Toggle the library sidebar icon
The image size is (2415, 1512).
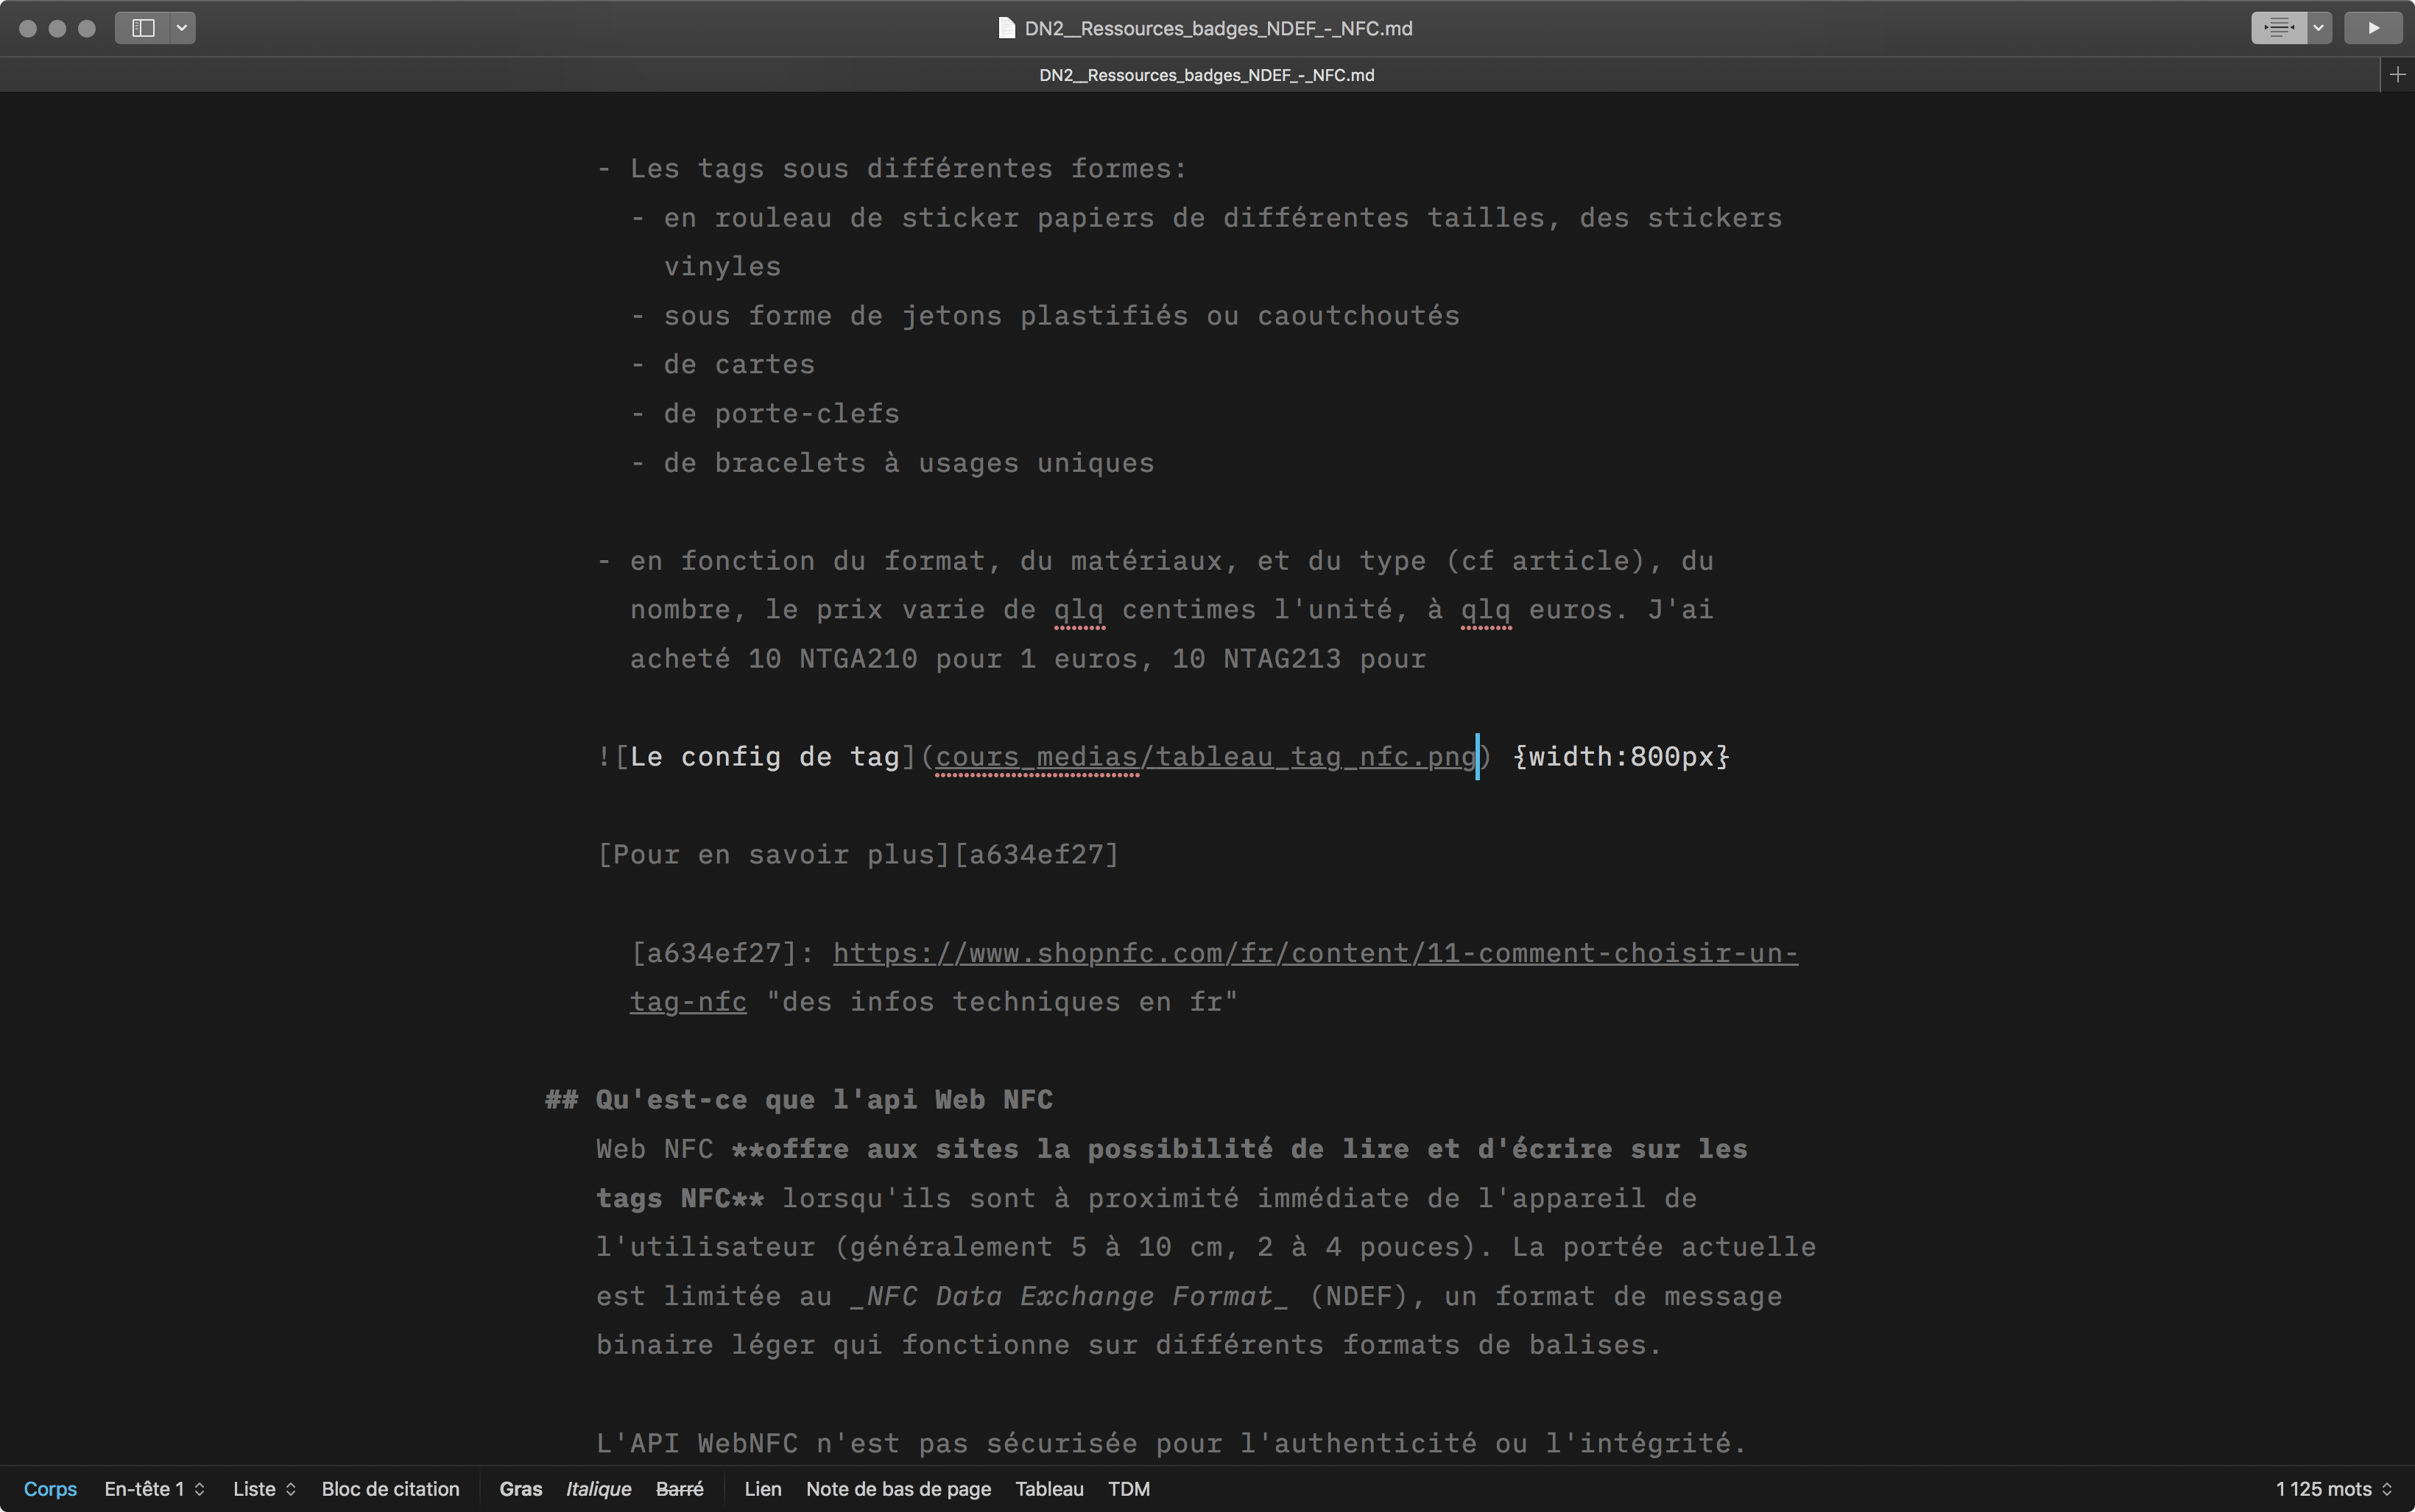[x=143, y=28]
